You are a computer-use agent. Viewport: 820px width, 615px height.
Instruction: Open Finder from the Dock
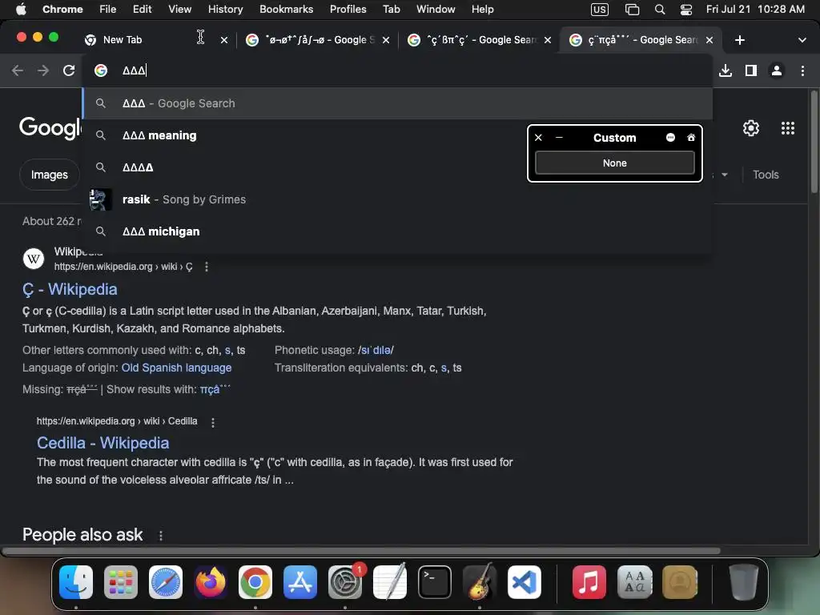pyautogui.click(x=76, y=582)
